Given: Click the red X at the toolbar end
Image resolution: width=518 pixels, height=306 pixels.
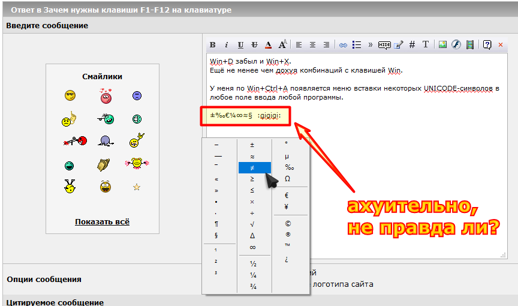Looking at the screenshot, I should coord(501,45).
